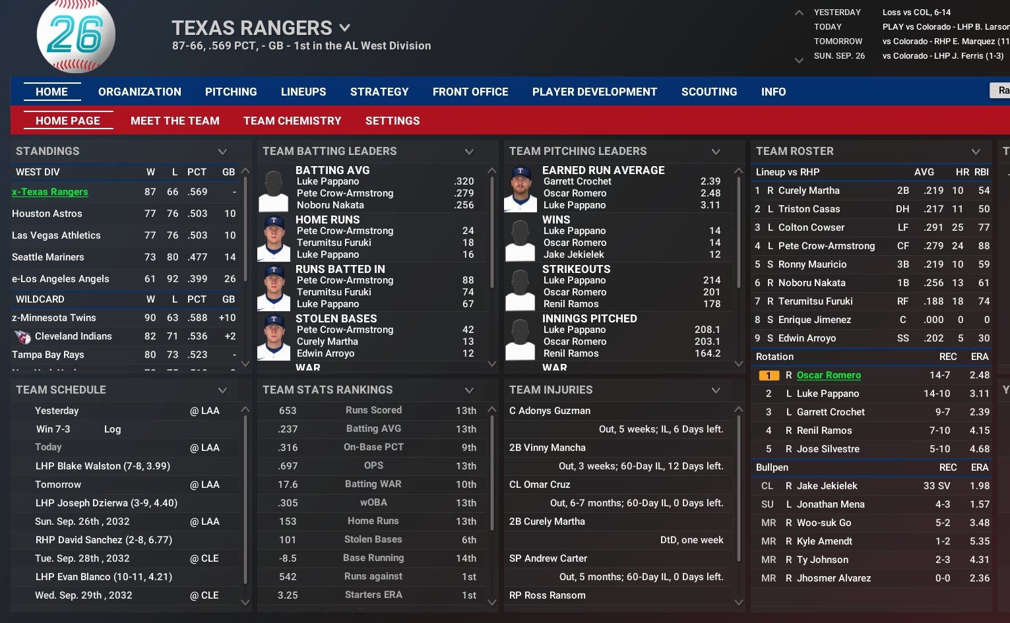1010x623 pixels.
Task: Expand the Team Roster panel dropdown
Action: (976, 152)
